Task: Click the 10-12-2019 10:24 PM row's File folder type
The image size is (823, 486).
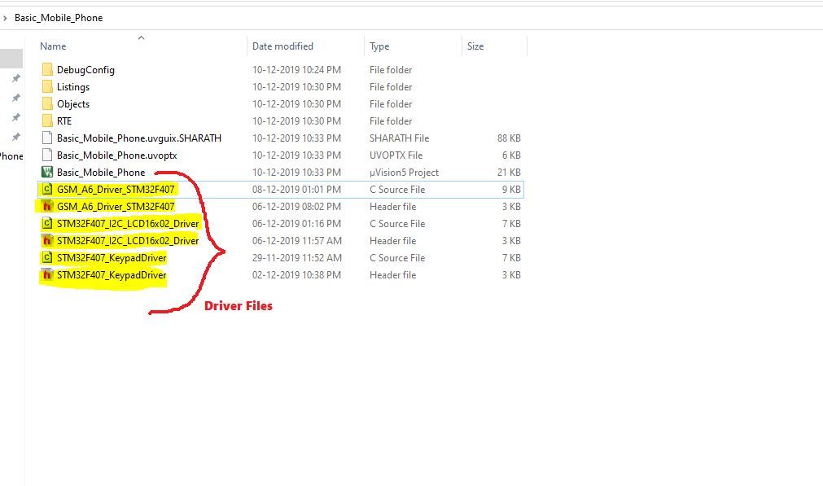Action: [391, 70]
